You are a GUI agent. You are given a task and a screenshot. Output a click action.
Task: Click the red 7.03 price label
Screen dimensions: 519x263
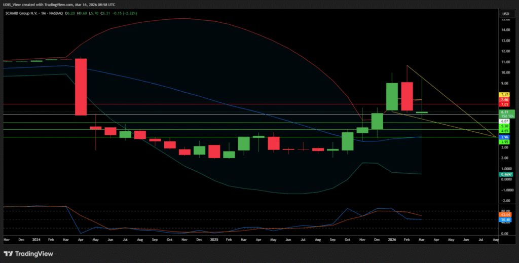point(505,104)
